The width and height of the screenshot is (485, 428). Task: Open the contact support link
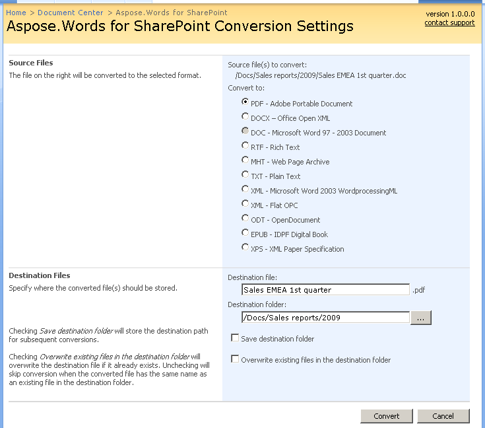pyautogui.click(x=449, y=23)
